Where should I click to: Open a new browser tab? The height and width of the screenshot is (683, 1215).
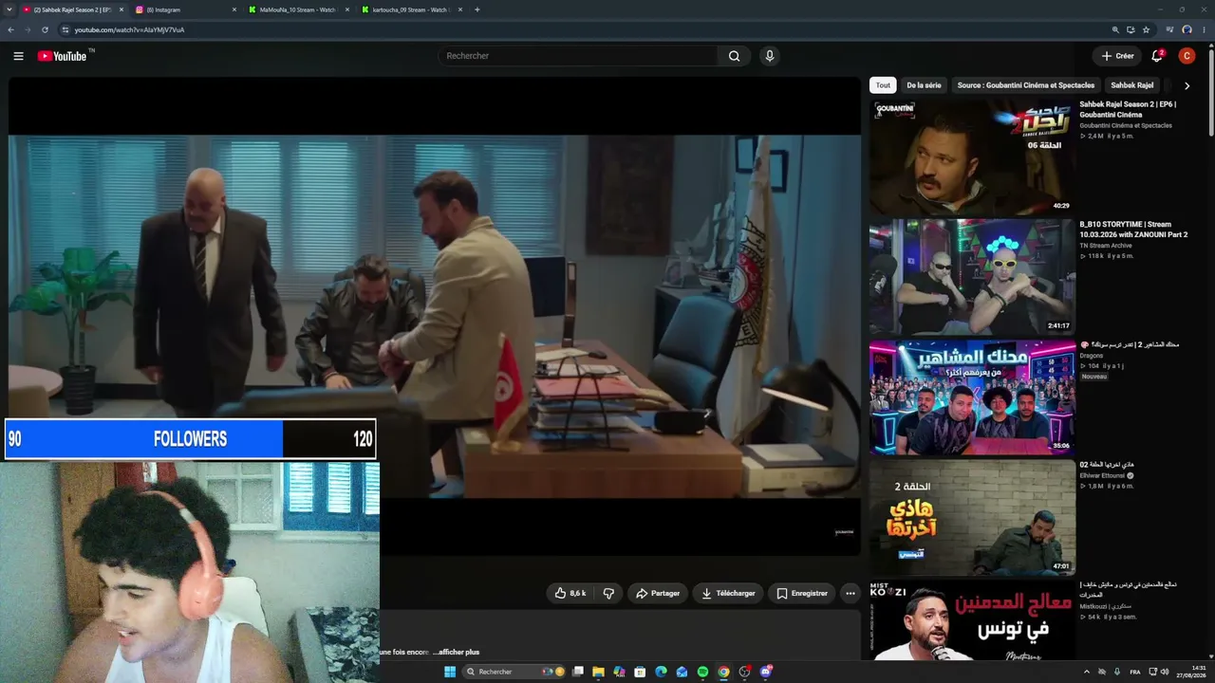477,9
